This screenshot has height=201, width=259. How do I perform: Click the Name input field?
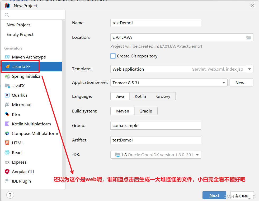click(x=156, y=23)
